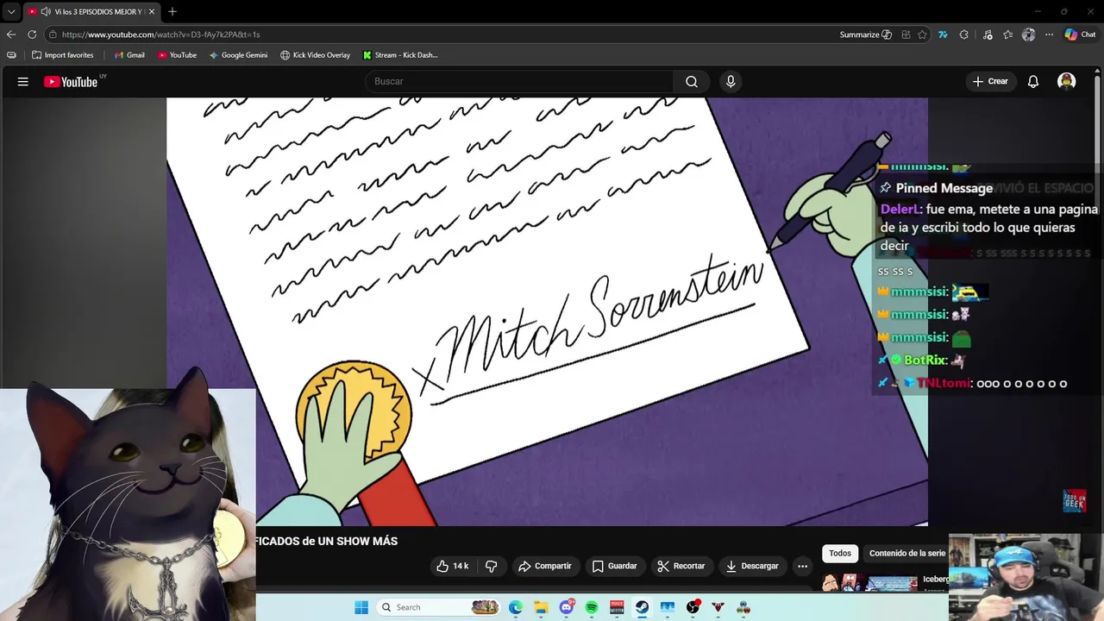Screen dimensions: 1104x621
Task: Open the media control music icon
Action: click(x=988, y=34)
